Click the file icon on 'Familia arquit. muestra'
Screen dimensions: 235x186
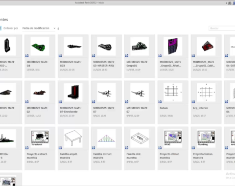[x=60, y=148]
